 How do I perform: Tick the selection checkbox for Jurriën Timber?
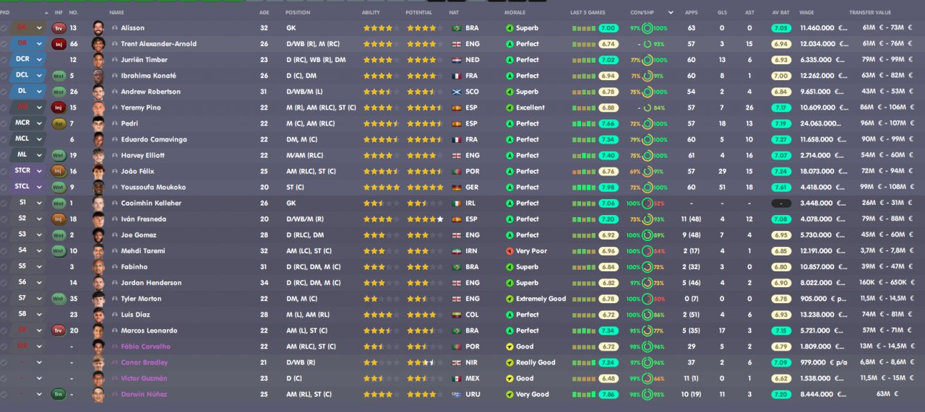coord(4,60)
